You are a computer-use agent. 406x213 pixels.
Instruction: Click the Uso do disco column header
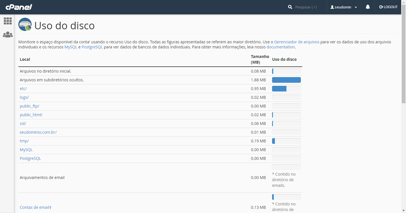pyautogui.click(x=284, y=59)
